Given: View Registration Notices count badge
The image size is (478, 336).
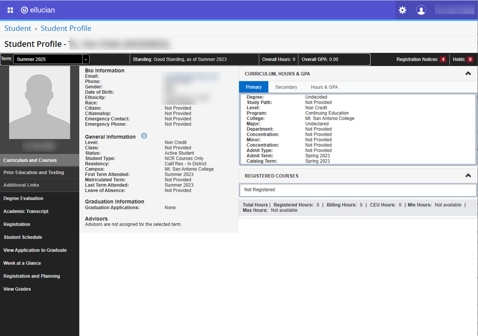Looking at the screenshot, I should click(x=443, y=59).
